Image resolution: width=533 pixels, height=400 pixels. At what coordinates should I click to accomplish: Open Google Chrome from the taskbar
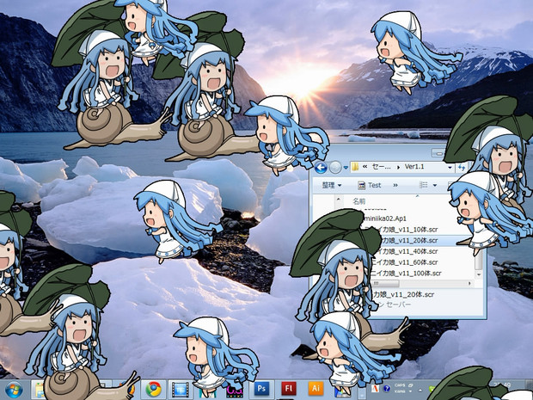153,390
